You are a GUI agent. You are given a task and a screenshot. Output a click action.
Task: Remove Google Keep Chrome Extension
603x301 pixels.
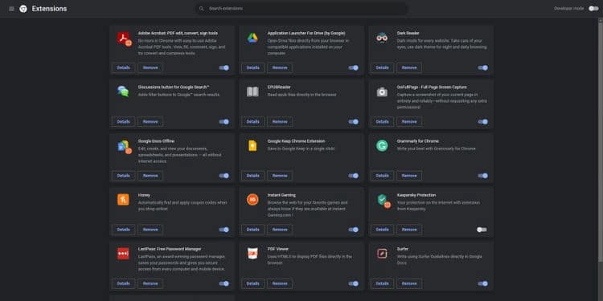tap(280, 176)
